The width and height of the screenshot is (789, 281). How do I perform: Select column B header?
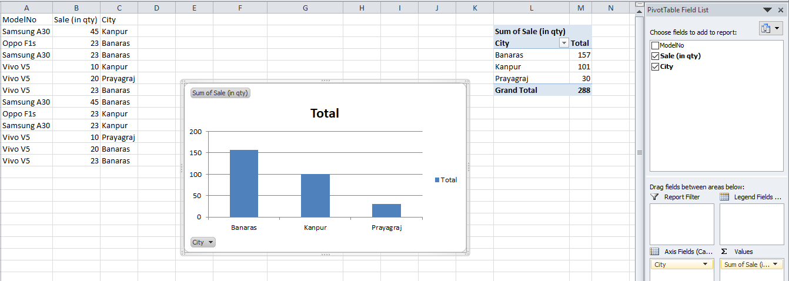(76, 8)
